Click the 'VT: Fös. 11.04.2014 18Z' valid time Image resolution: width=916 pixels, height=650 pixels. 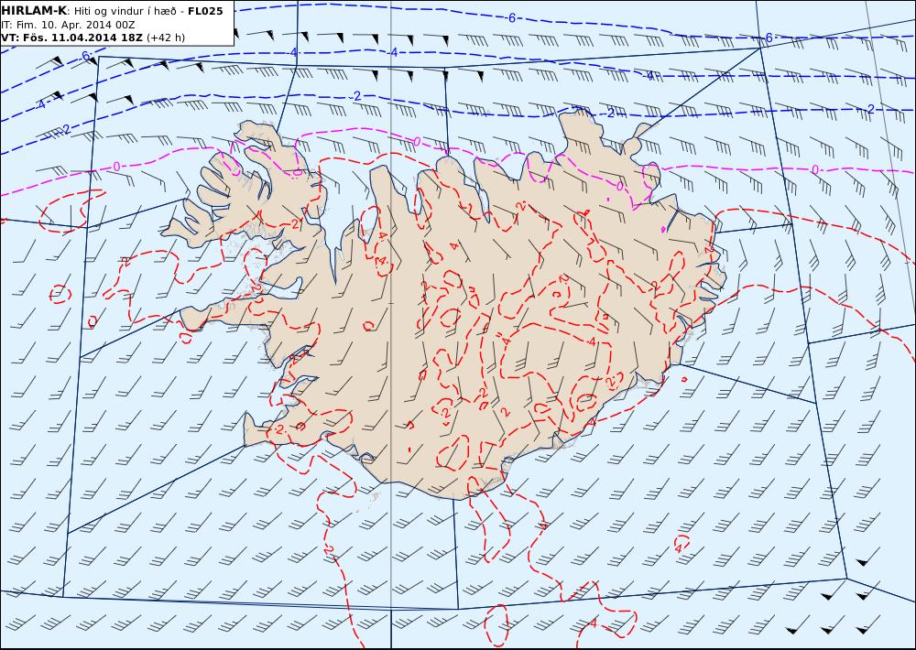[71, 38]
